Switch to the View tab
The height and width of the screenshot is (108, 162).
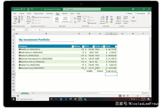tap(72, 13)
